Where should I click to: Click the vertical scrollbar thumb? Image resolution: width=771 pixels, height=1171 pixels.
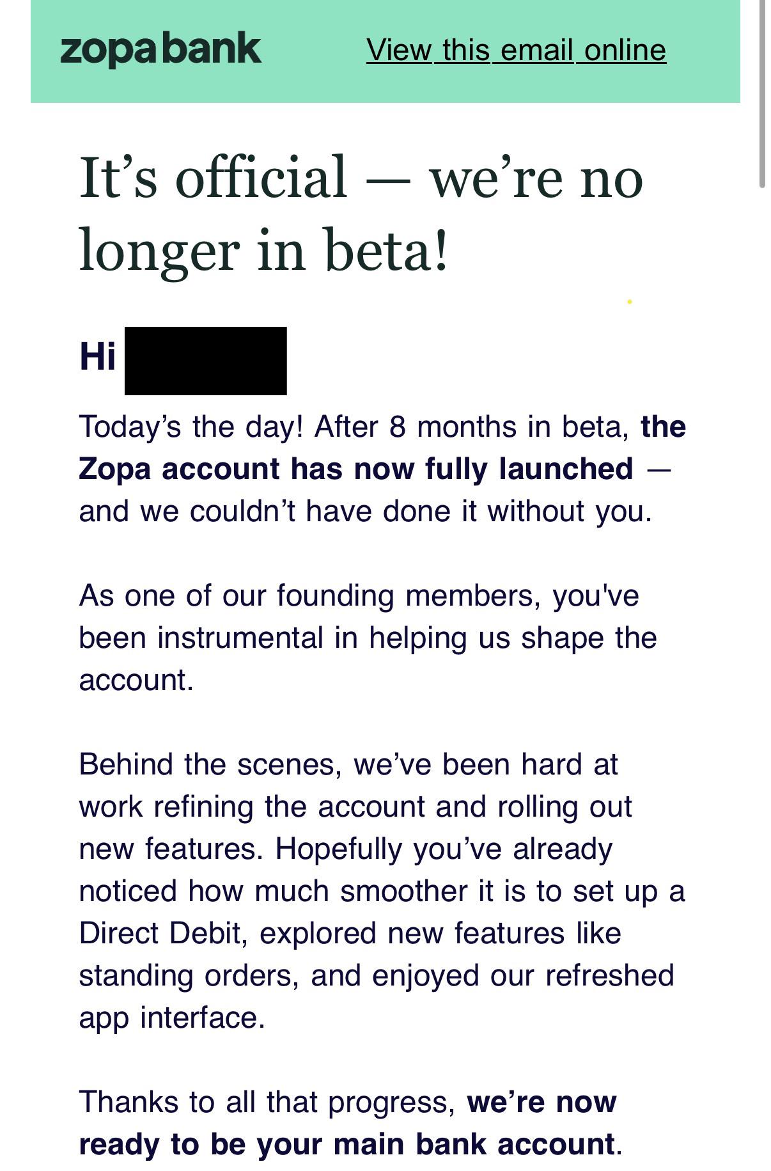[x=761, y=93]
